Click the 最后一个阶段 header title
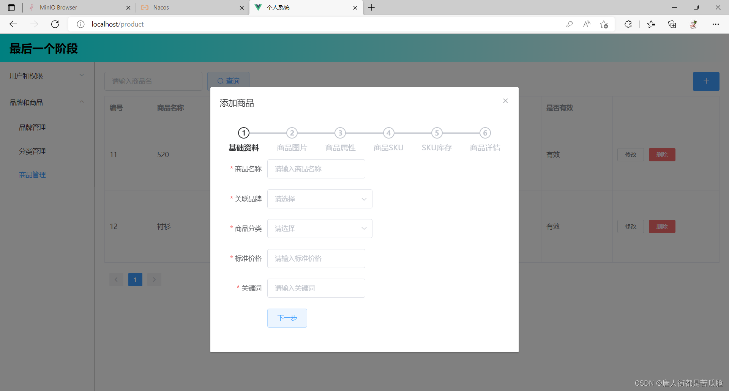Image resolution: width=729 pixels, height=391 pixels. [44, 49]
